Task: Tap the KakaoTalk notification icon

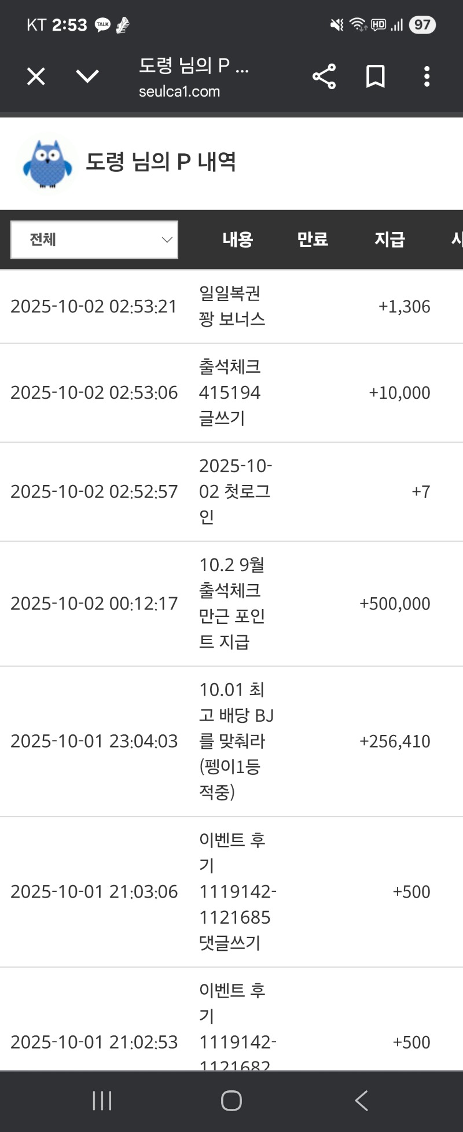Action: point(103,24)
